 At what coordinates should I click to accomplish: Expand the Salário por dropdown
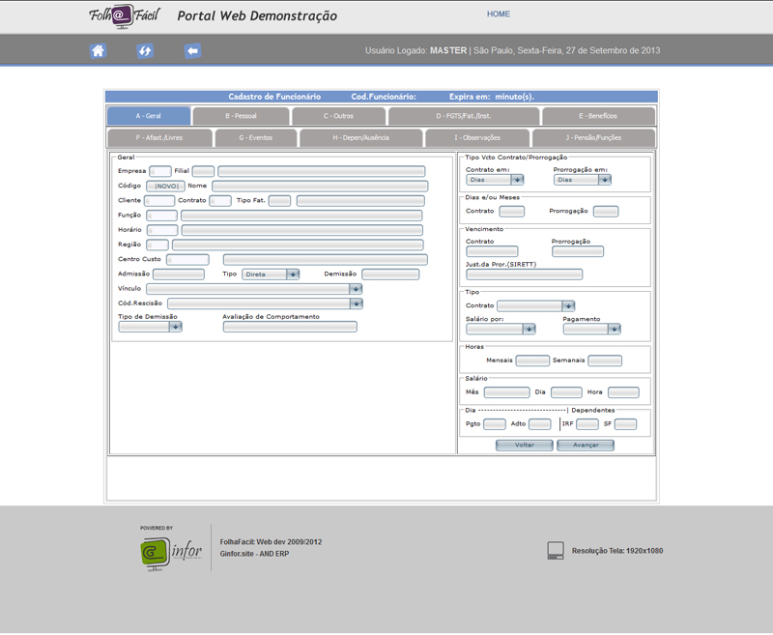coord(501,330)
